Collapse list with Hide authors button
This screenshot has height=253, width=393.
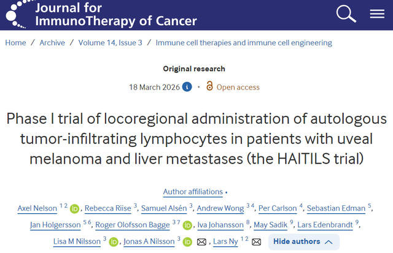tap(303, 241)
